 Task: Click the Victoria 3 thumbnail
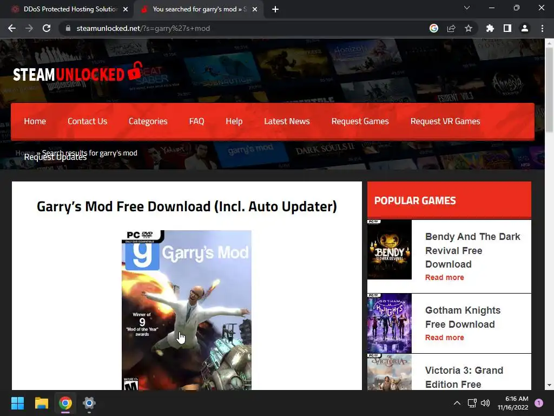tap(390, 372)
